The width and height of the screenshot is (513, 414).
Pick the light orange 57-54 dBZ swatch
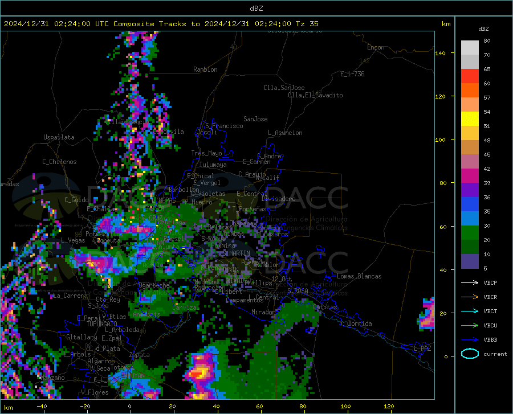point(470,105)
